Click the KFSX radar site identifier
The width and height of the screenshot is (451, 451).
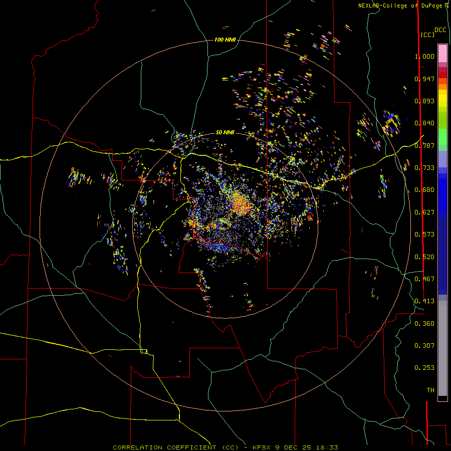[x=262, y=447]
